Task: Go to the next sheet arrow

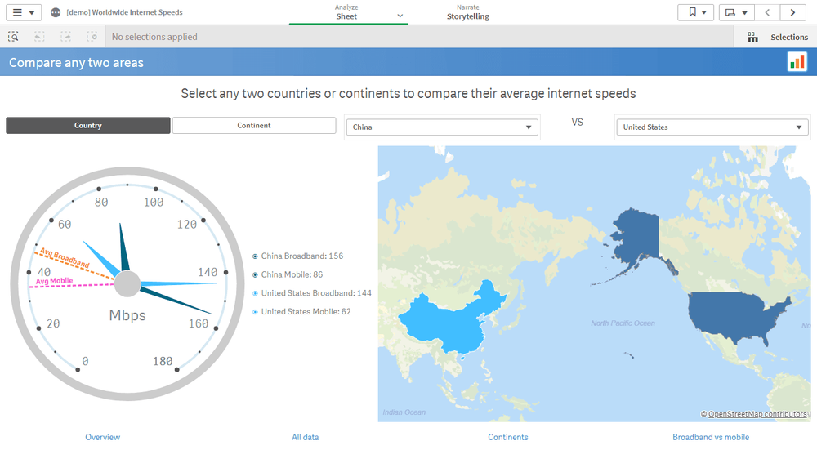Action: [792, 12]
